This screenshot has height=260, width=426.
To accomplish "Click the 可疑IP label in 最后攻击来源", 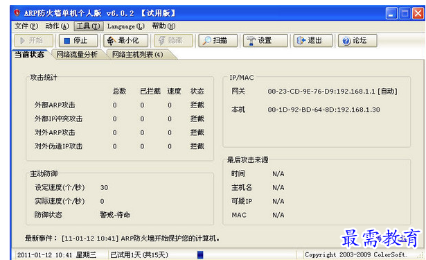I will tap(242, 201).
